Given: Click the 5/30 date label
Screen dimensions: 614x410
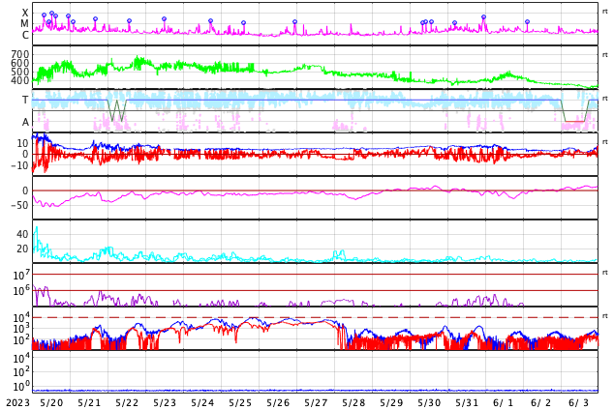Looking at the screenshot, I should [429, 403].
